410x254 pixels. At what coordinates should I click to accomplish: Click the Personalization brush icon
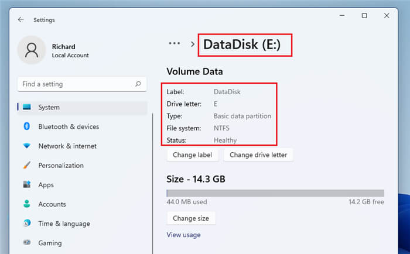pos(27,165)
